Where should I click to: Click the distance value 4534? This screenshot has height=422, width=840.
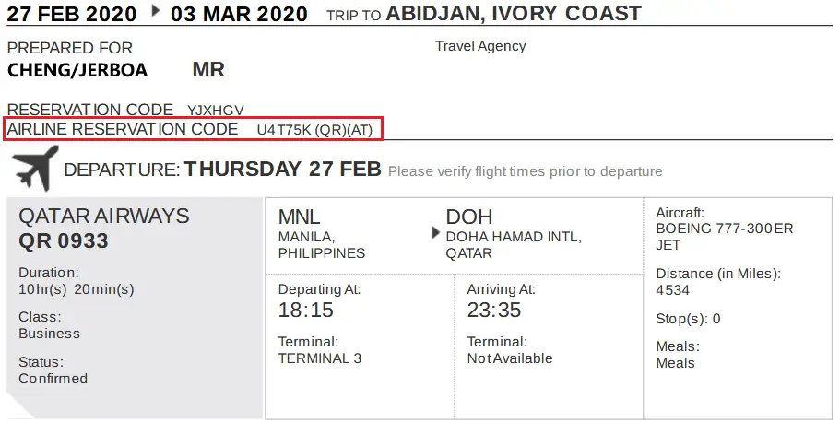(673, 290)
